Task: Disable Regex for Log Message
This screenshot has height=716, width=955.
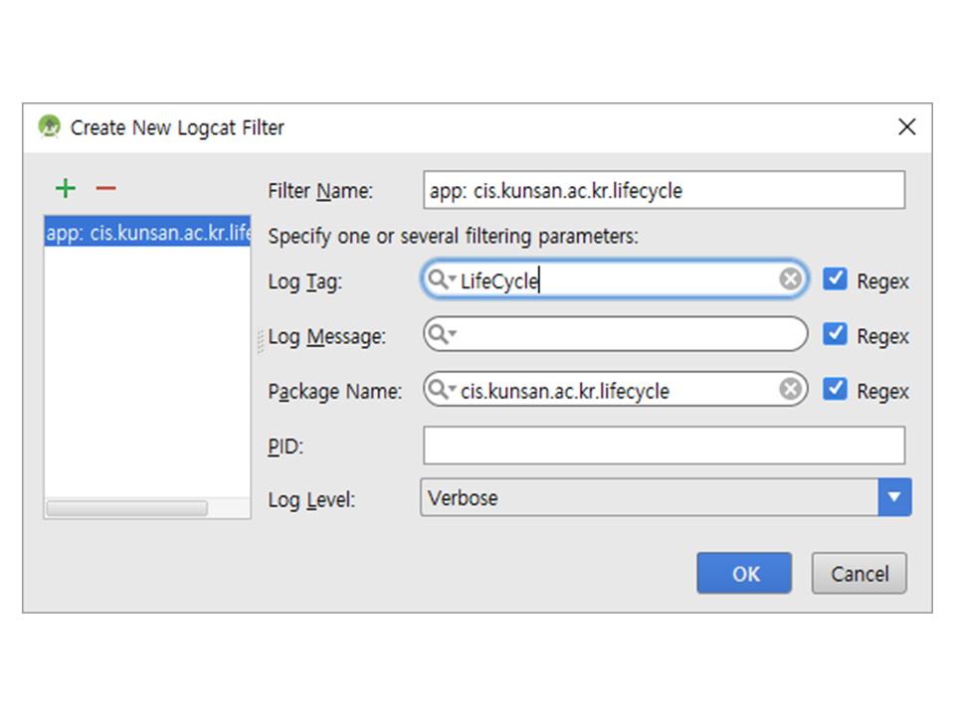Action: (x=836, y=335)
